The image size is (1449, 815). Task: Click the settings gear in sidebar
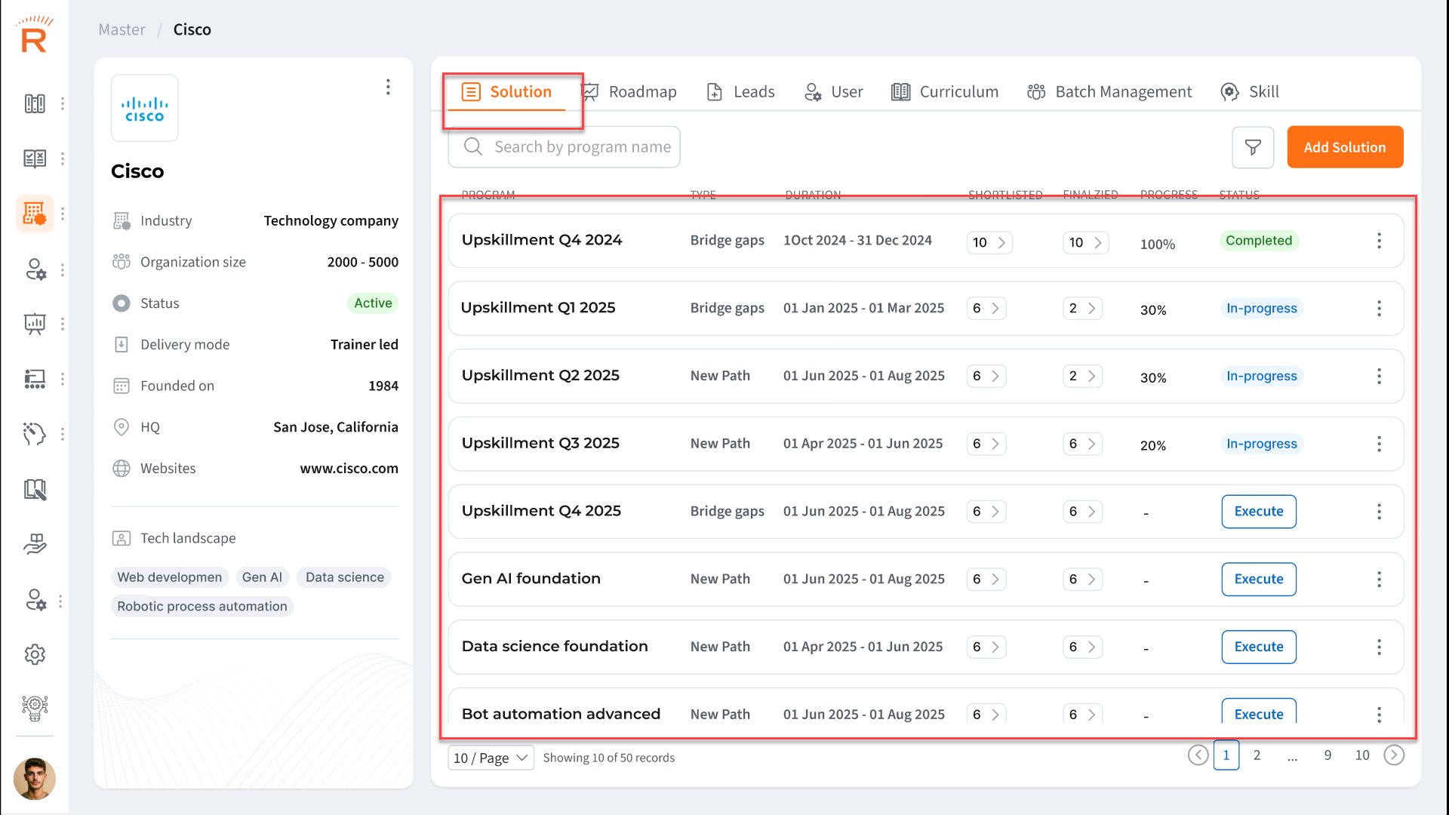(35, 654)
